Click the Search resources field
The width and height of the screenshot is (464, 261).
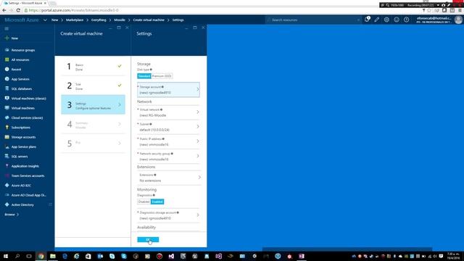[x=313, y=20]
